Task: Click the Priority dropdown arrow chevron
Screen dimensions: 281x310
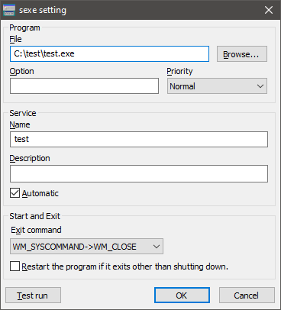Action: click(x=260, y=86)
